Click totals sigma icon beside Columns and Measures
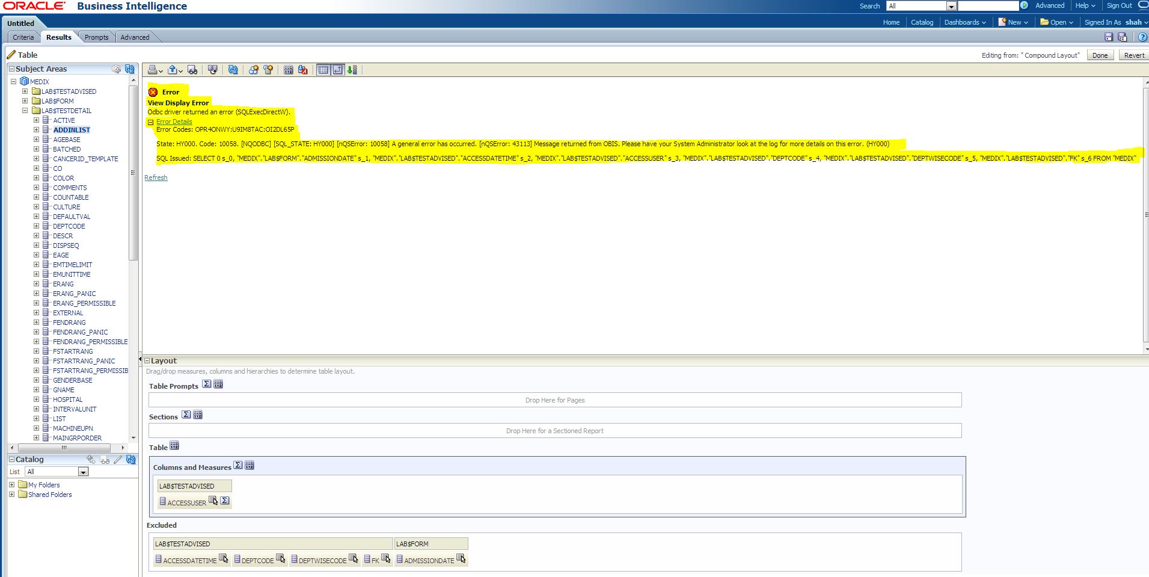This screenshot has height=577, width=1149. click(x=238, y=466)
